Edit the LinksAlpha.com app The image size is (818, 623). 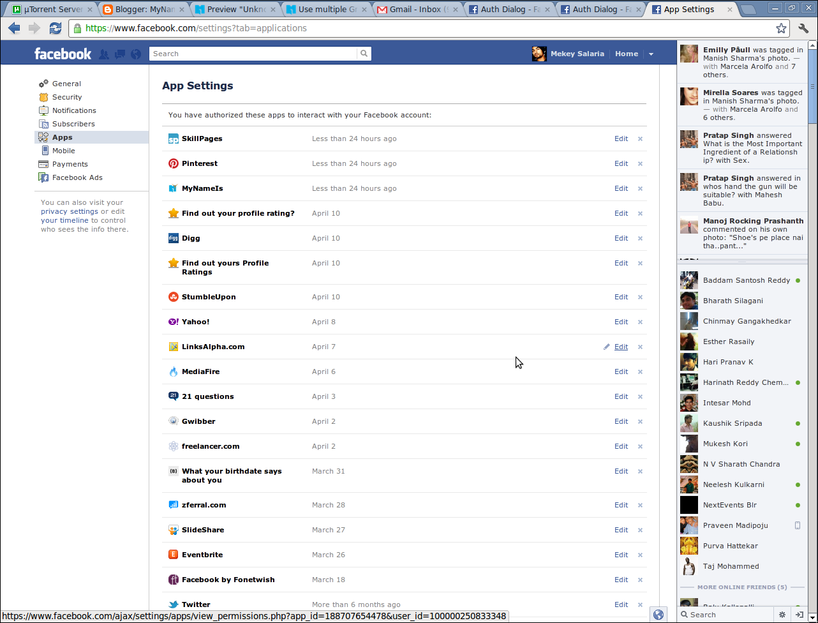click(621, 347)
